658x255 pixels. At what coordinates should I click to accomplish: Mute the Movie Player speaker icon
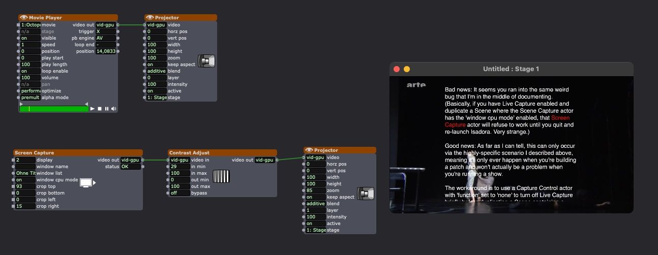pos(113,109)
